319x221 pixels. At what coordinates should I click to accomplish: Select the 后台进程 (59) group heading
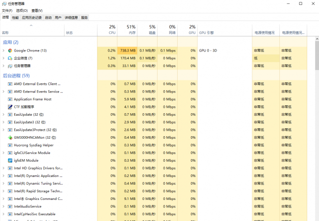(x=16, y=76)
